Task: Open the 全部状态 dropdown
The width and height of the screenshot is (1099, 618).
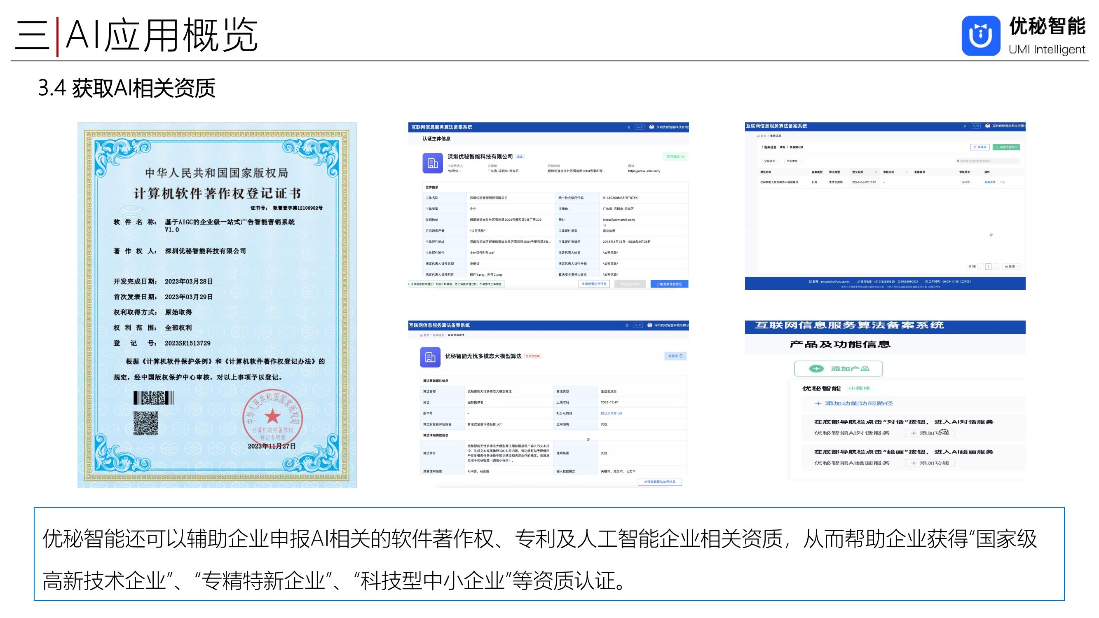Action: coord(771,161)
